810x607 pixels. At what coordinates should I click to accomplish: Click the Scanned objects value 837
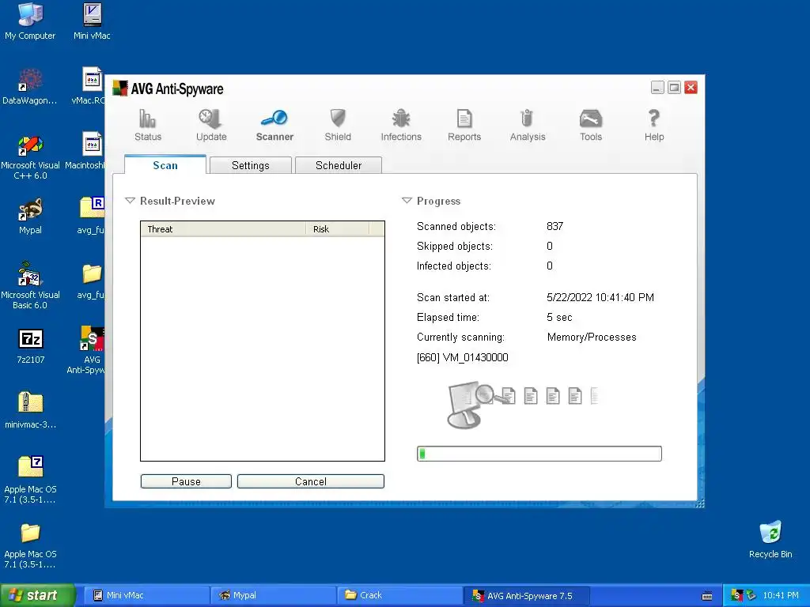555,226
